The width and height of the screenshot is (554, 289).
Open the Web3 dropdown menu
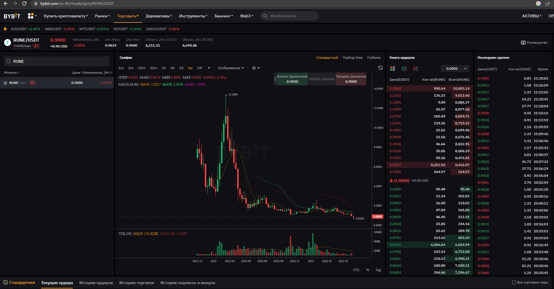247,16
